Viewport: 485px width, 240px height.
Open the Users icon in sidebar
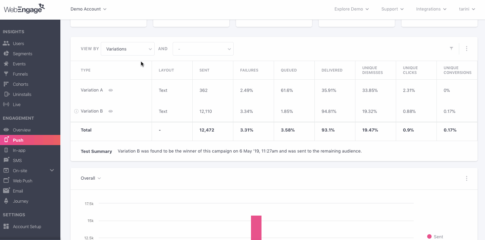[x=6, y=43]
